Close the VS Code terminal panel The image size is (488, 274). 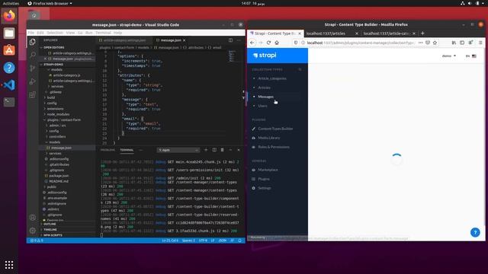point(239,150)
